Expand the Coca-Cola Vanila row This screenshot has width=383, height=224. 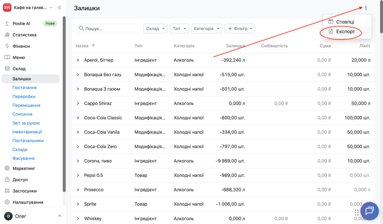tap(78, 132)
